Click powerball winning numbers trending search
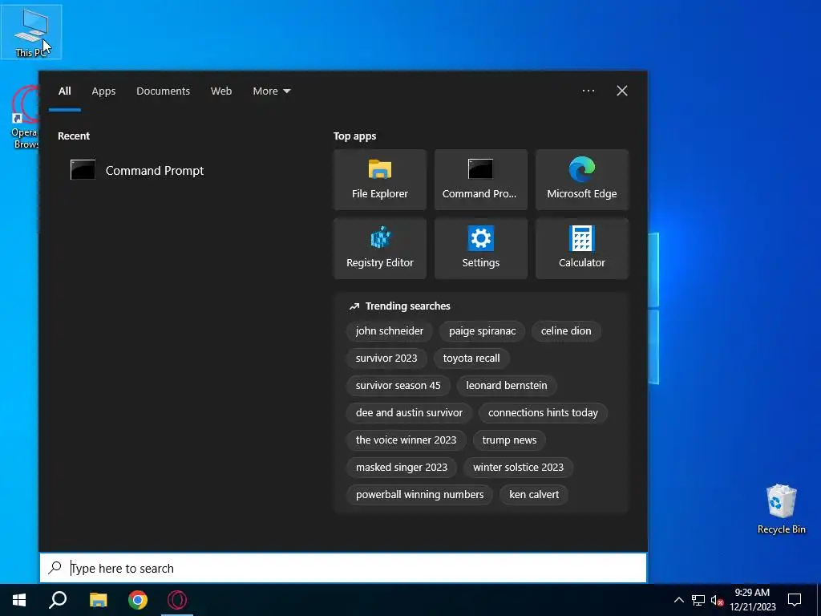The image size is (821, 616). (419, 494)
